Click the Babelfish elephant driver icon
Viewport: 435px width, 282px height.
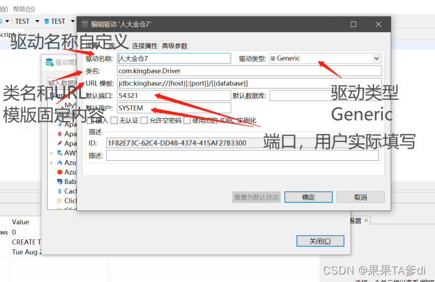click(x=59, y=182)
